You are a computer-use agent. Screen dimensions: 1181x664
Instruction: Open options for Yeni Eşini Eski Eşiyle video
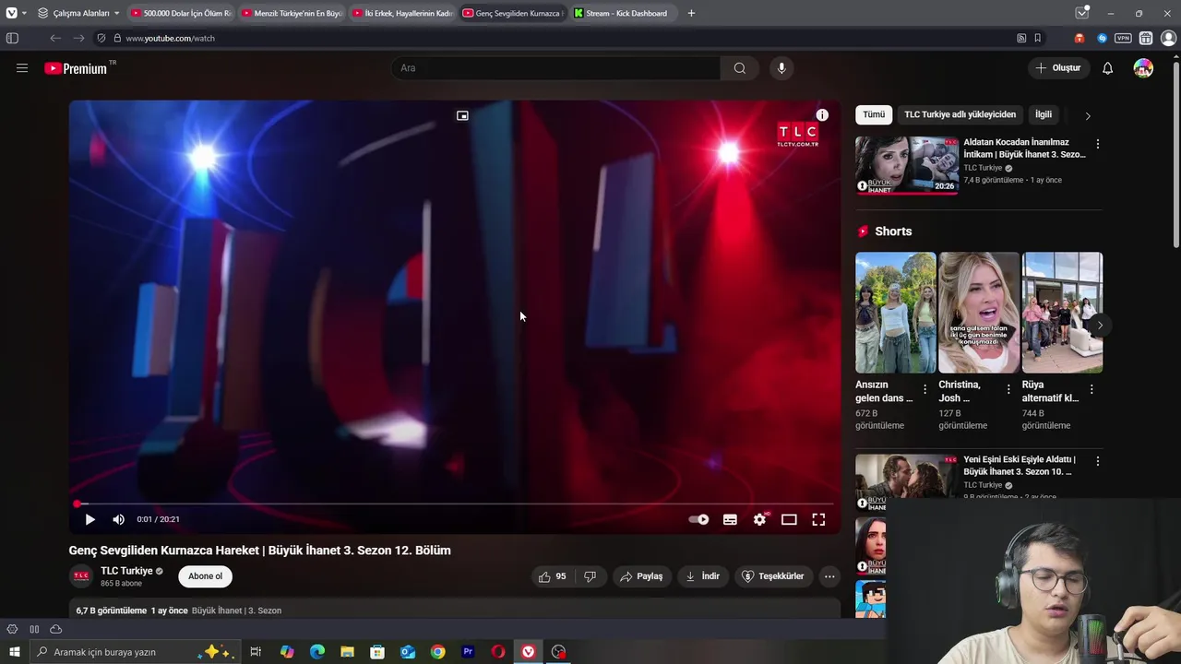click(x=1097, y=460)
